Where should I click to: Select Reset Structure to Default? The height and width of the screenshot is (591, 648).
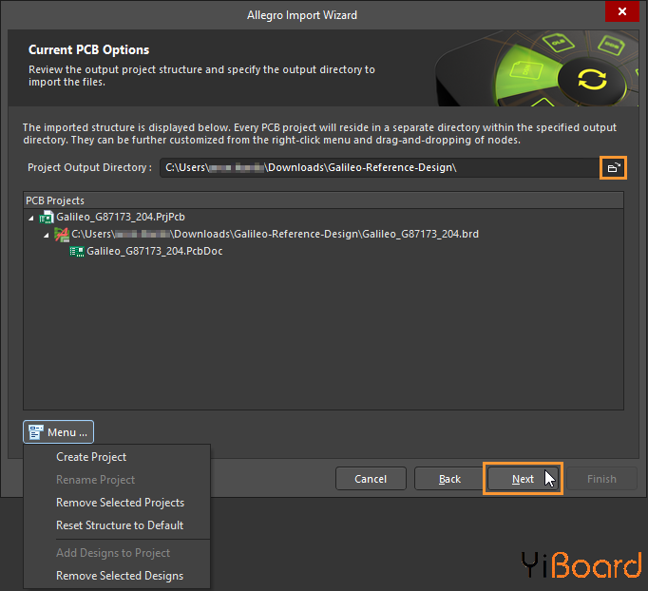(117, 525)
